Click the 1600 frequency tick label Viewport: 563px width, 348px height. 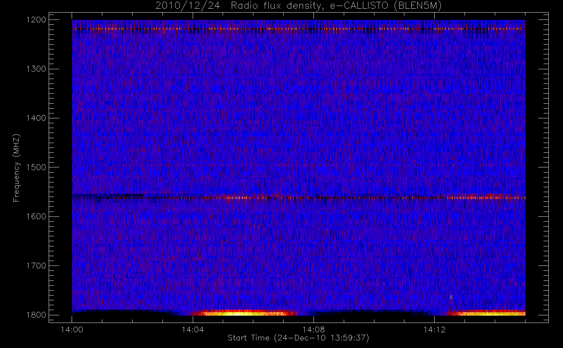[36, 216]
